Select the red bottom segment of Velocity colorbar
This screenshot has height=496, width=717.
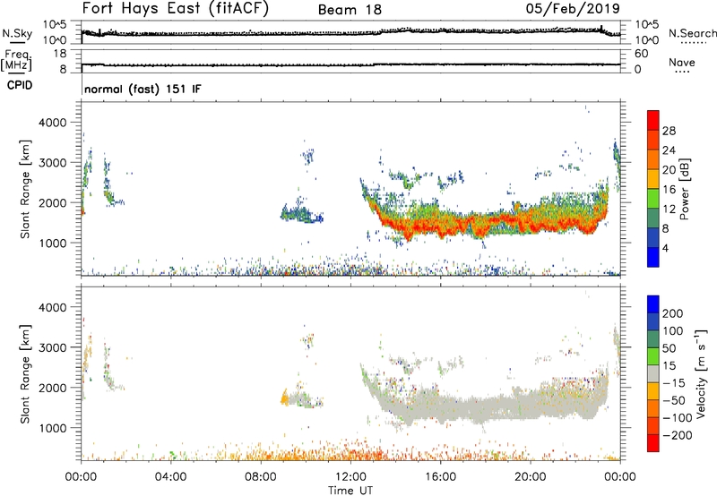[x=653, y=443]
